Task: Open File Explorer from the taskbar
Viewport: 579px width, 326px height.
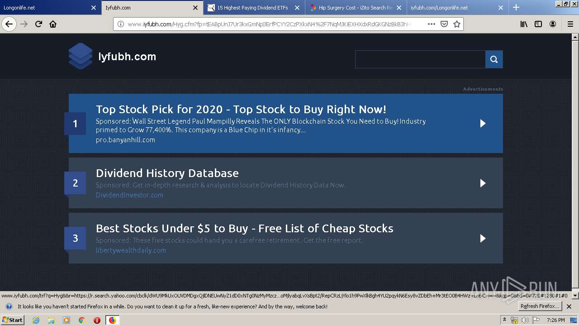Action: [x=51, y=320]
